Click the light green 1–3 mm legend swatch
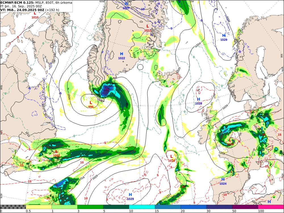 64,207
